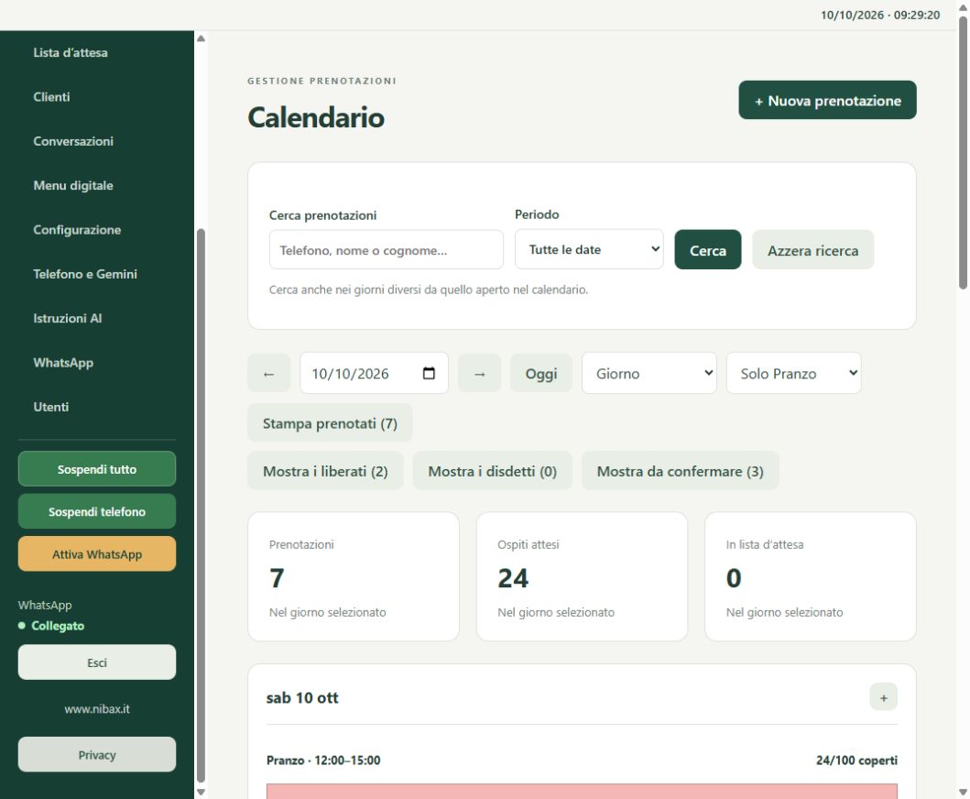
Task: Open Istruzioni AI settings
Action: pos(68,318)
